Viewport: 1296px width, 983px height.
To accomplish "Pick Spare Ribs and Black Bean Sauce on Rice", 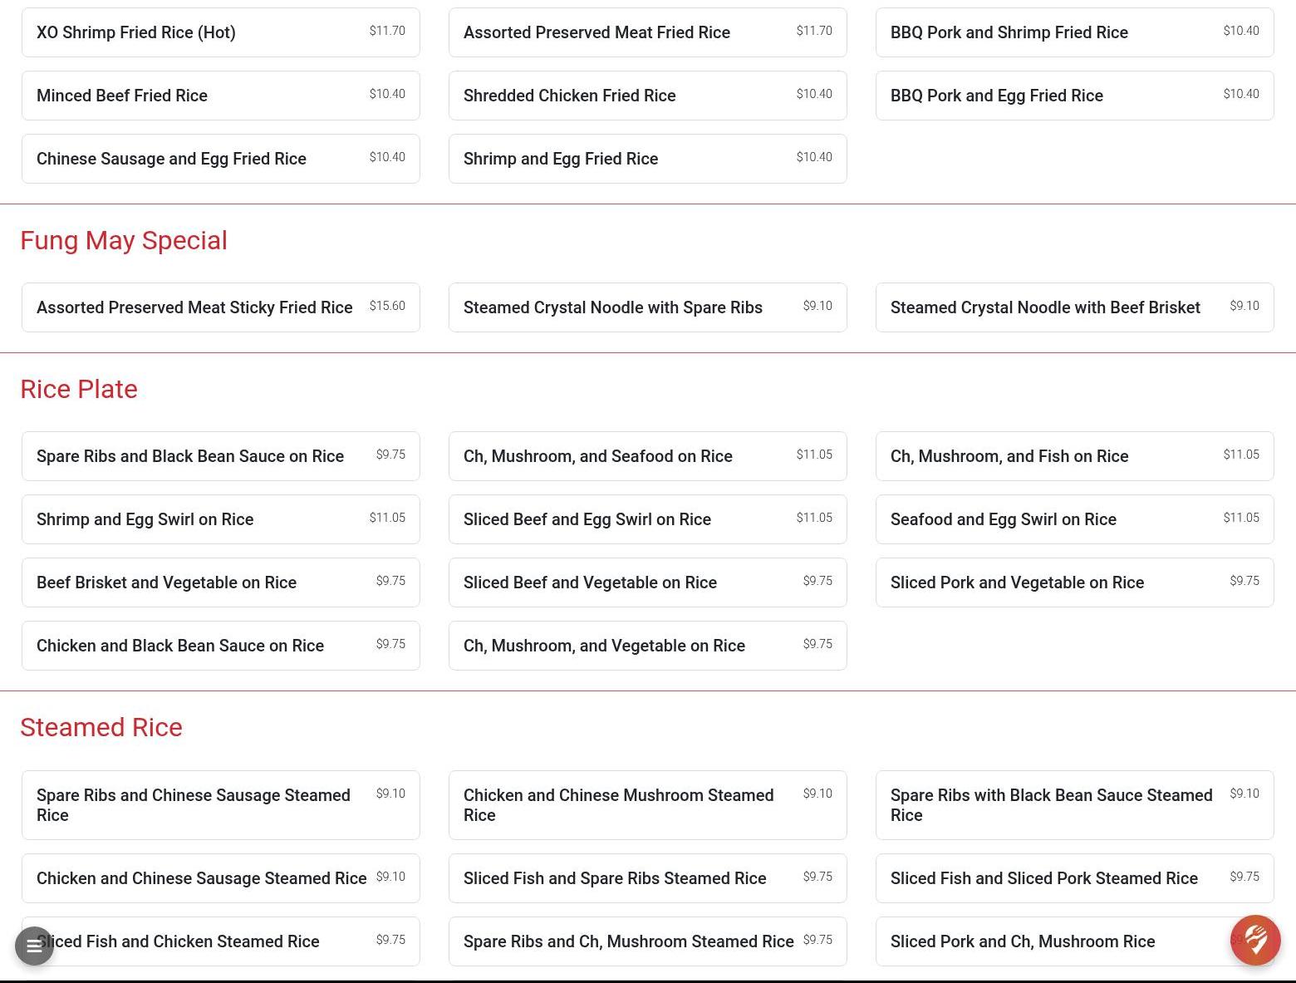I will coord(220,456).
